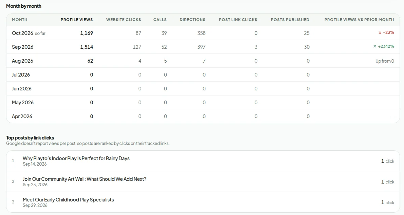404x215 pixels.
Task: Click the 3 post link clicks value
Action: [256, 47]
